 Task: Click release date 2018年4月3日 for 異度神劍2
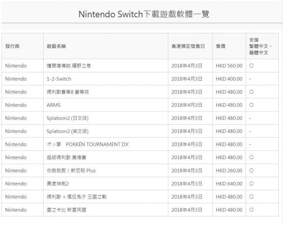[x=187, y=184]
